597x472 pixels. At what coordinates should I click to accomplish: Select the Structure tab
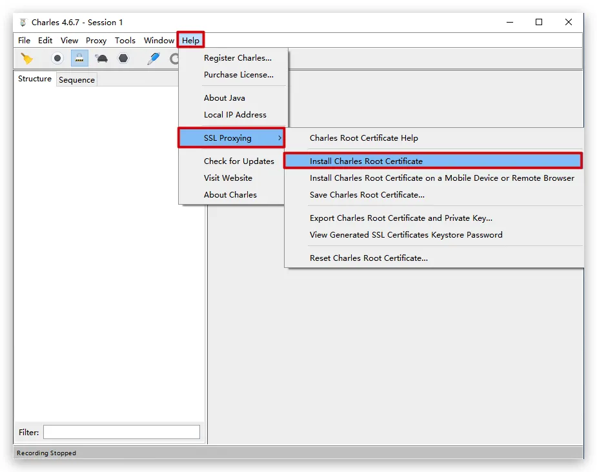coord(35,79)
